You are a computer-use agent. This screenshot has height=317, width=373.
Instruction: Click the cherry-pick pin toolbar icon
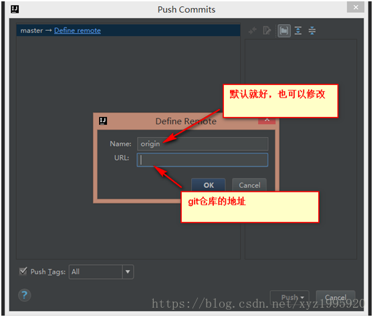[253, 31]
